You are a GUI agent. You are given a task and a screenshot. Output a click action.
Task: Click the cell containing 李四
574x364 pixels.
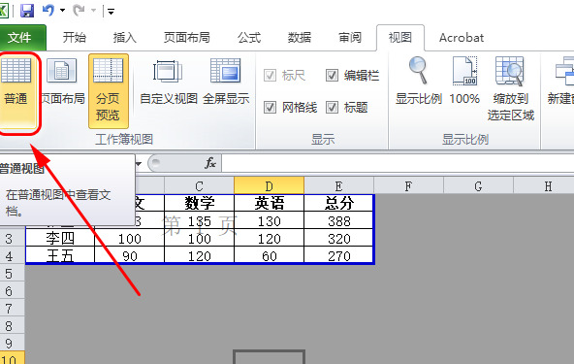point(60,238)
